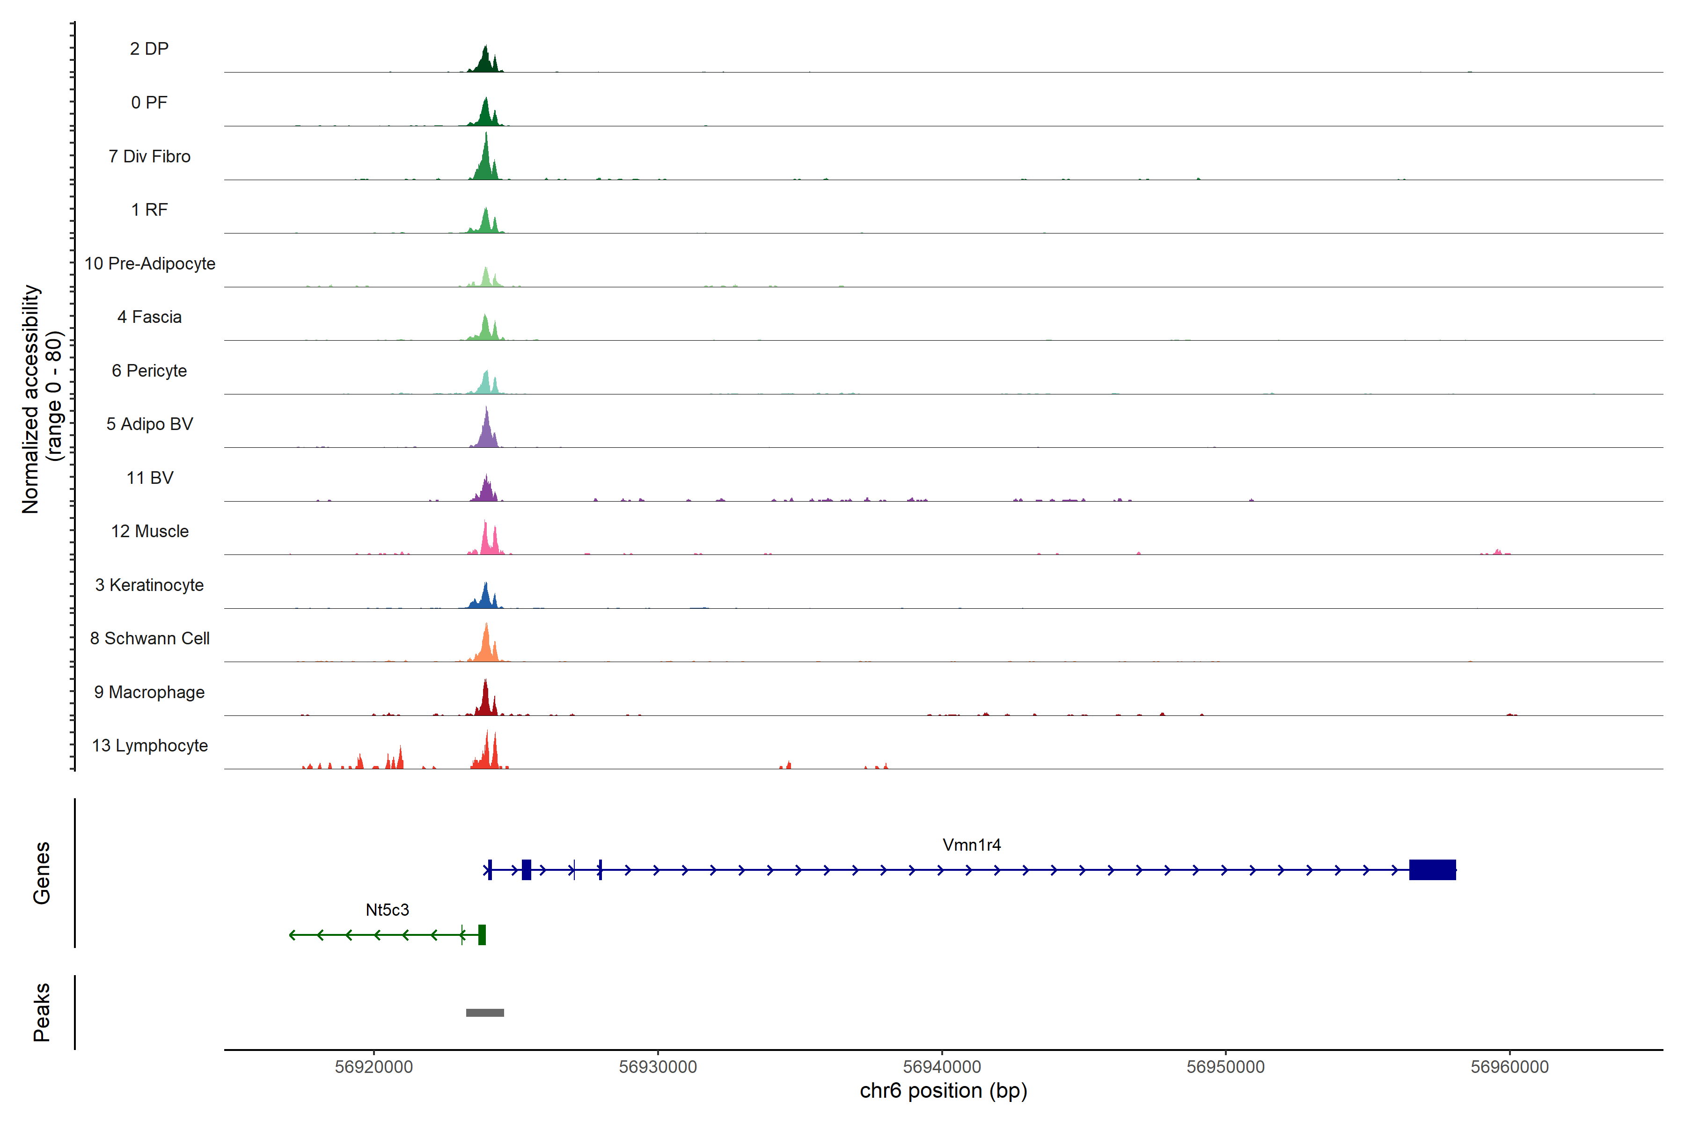Click the 2 DP accessibility peak

[x=486, y=62]
